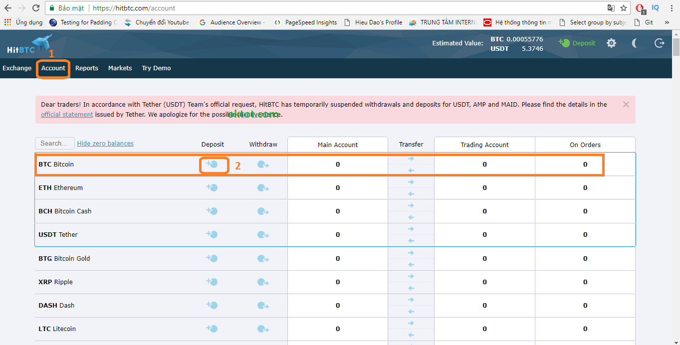Bookmark this page with star icon

pyautogui.click(x=624, y=8)
